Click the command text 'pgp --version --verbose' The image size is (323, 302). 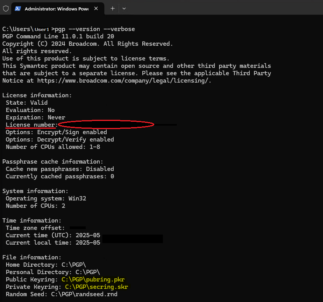coord(95,29)
